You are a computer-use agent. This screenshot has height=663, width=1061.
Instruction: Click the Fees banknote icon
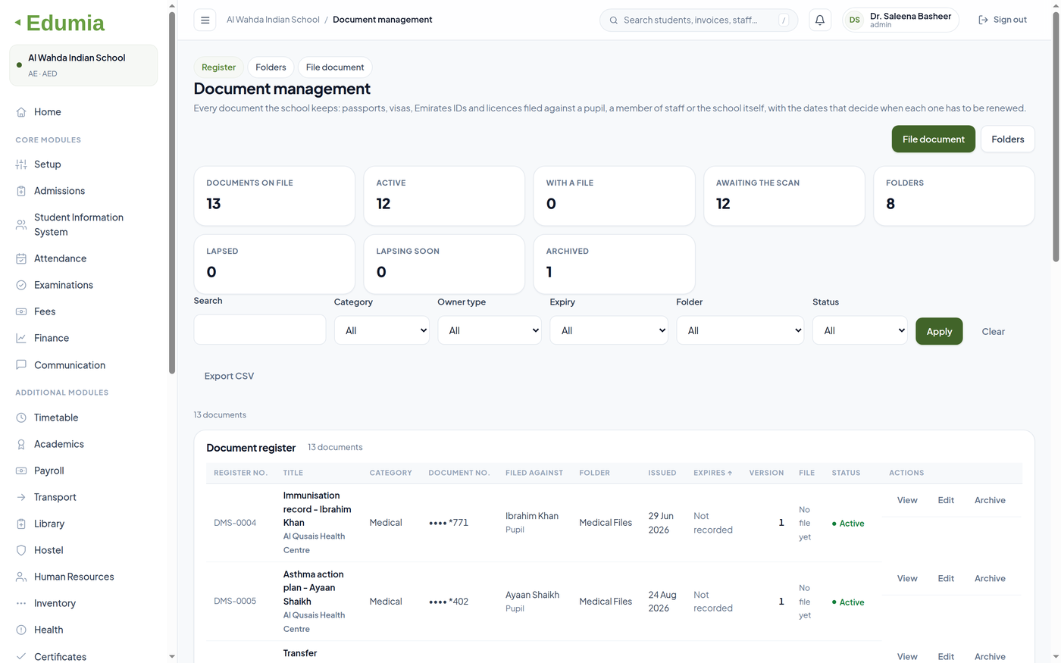[21, 311]
